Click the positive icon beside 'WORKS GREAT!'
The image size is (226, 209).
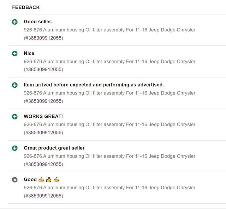coord(15,117)
